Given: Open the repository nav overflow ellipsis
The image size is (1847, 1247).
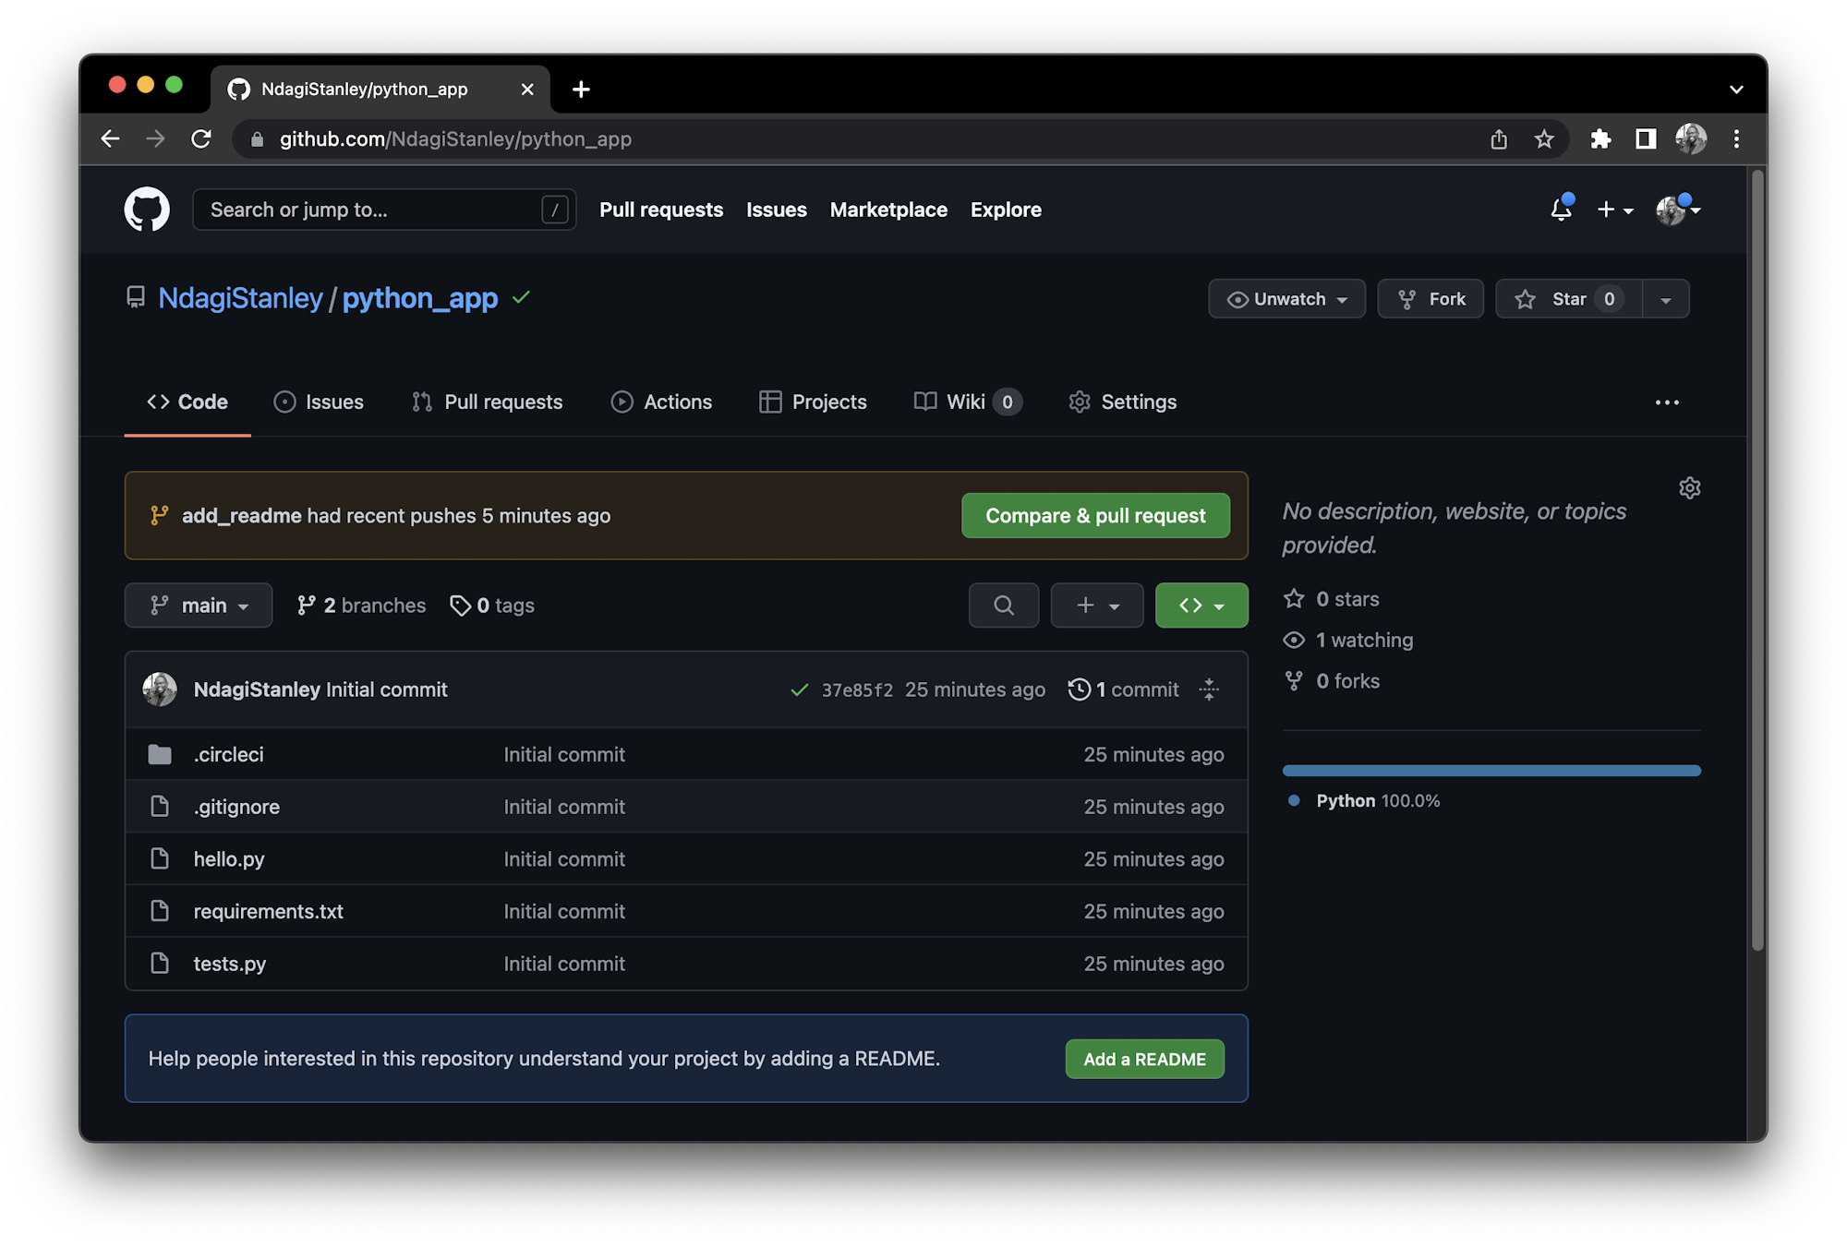Looking at the screenshot, I should coord(1667,402).
